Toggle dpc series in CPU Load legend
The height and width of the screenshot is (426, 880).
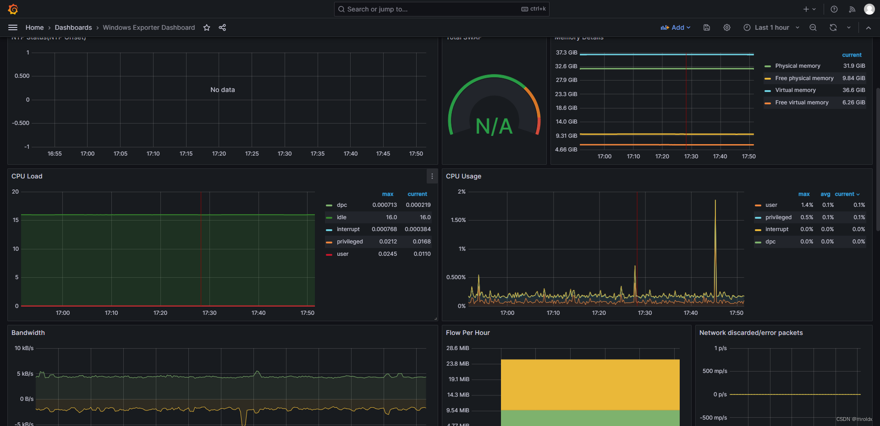pos(342,205)
